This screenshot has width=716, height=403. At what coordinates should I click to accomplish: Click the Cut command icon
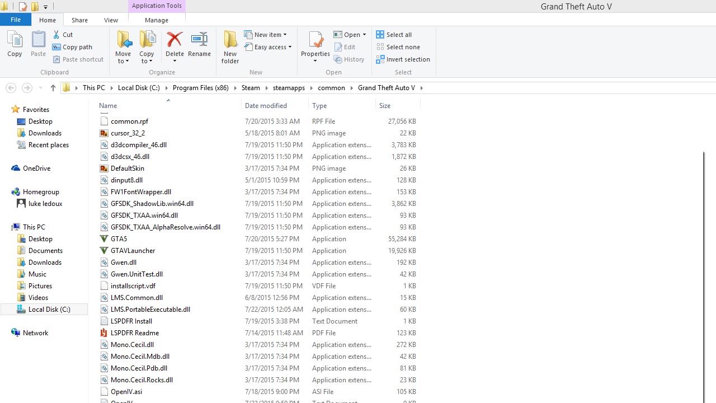click(x=63, y=35)
